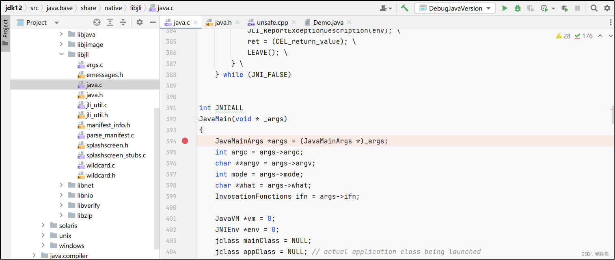Click libjli in the breadcrumb path

[136, 8]
